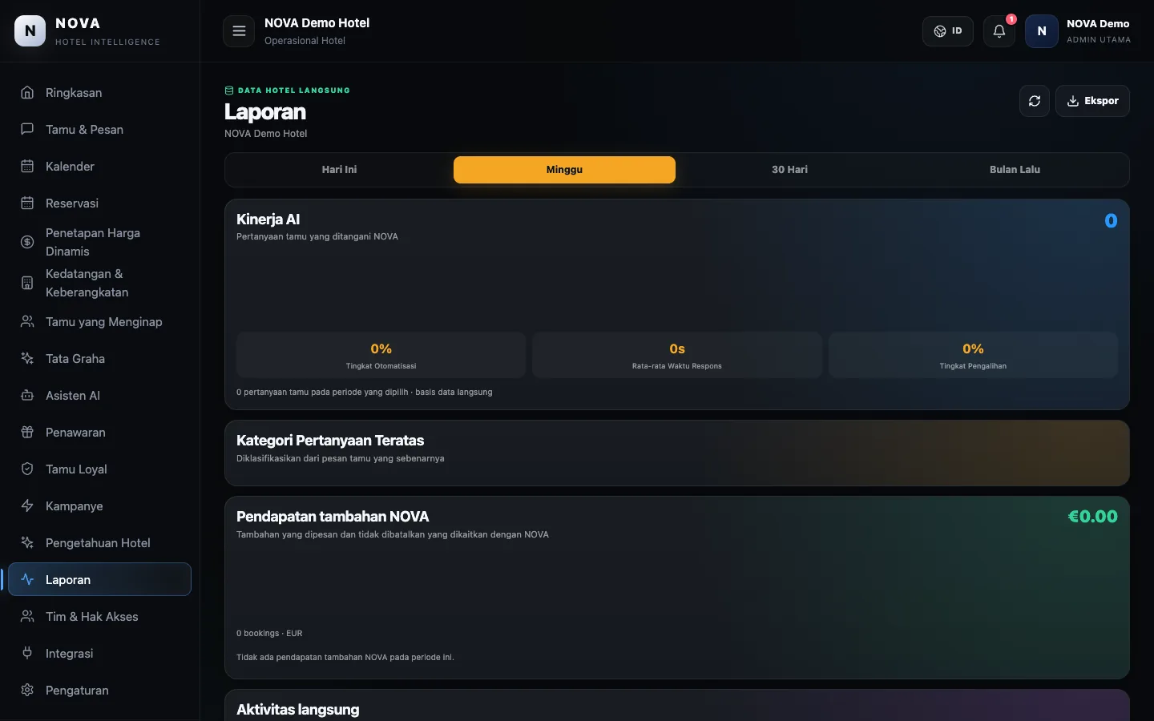The height and width of the screenshot is (721, 1154).
Task: Click the Penetapan Harga Dinamis dollar icon
Action: click(27, 242)
